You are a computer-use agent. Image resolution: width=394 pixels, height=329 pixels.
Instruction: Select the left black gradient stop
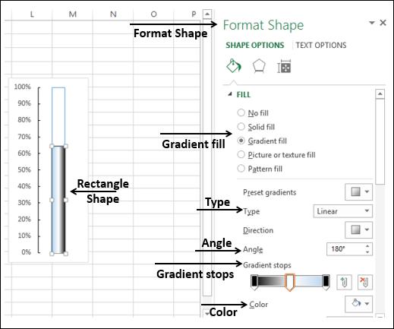(x=254, y=282)
